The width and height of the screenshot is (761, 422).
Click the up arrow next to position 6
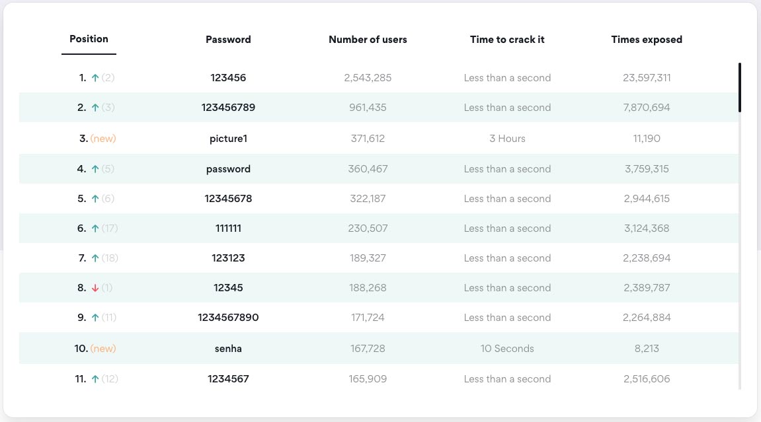click(95, 229)
